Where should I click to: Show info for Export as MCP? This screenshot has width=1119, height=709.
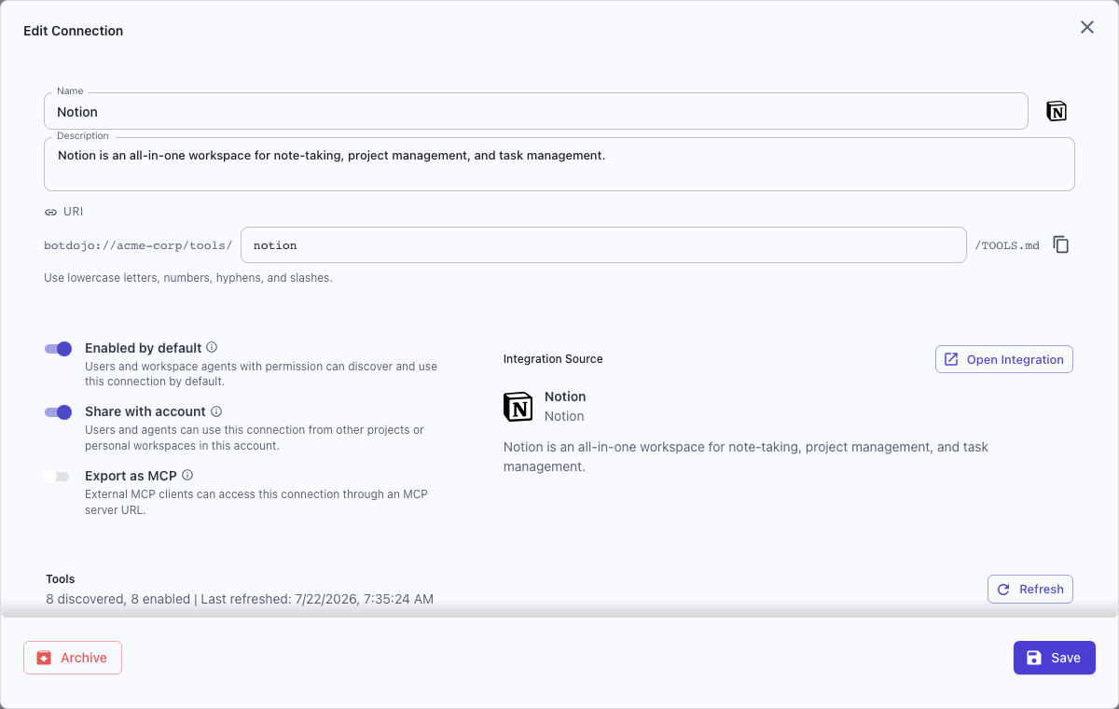[x=187, y=475]
